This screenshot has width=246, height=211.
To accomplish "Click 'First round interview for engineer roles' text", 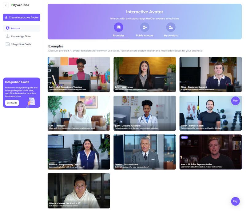I will click(131, 90).
